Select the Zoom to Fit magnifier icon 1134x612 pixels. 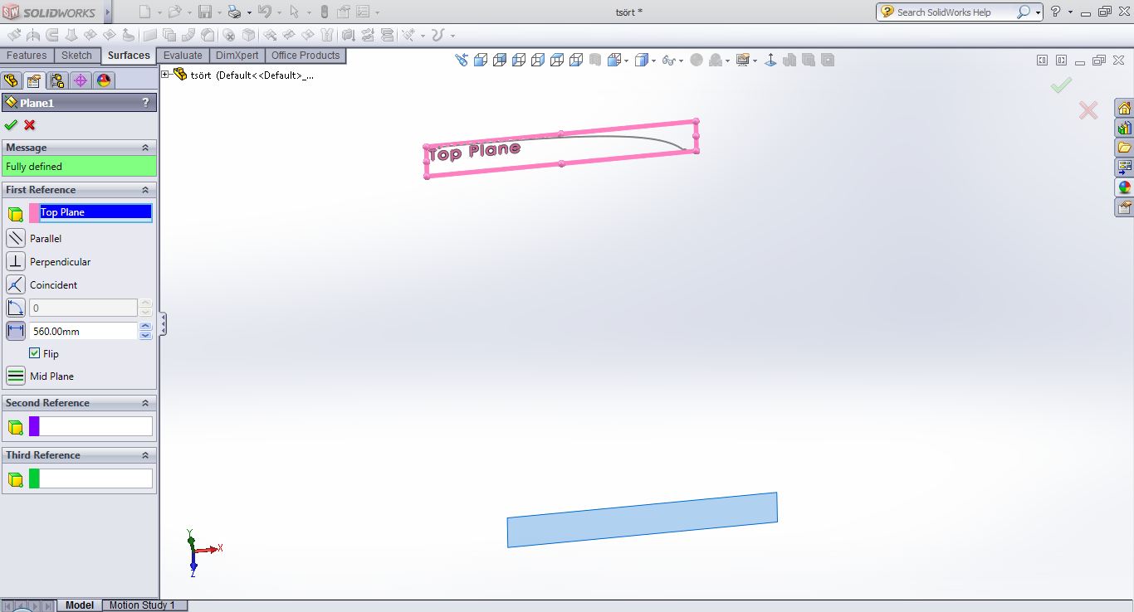(x=462, y=60)
